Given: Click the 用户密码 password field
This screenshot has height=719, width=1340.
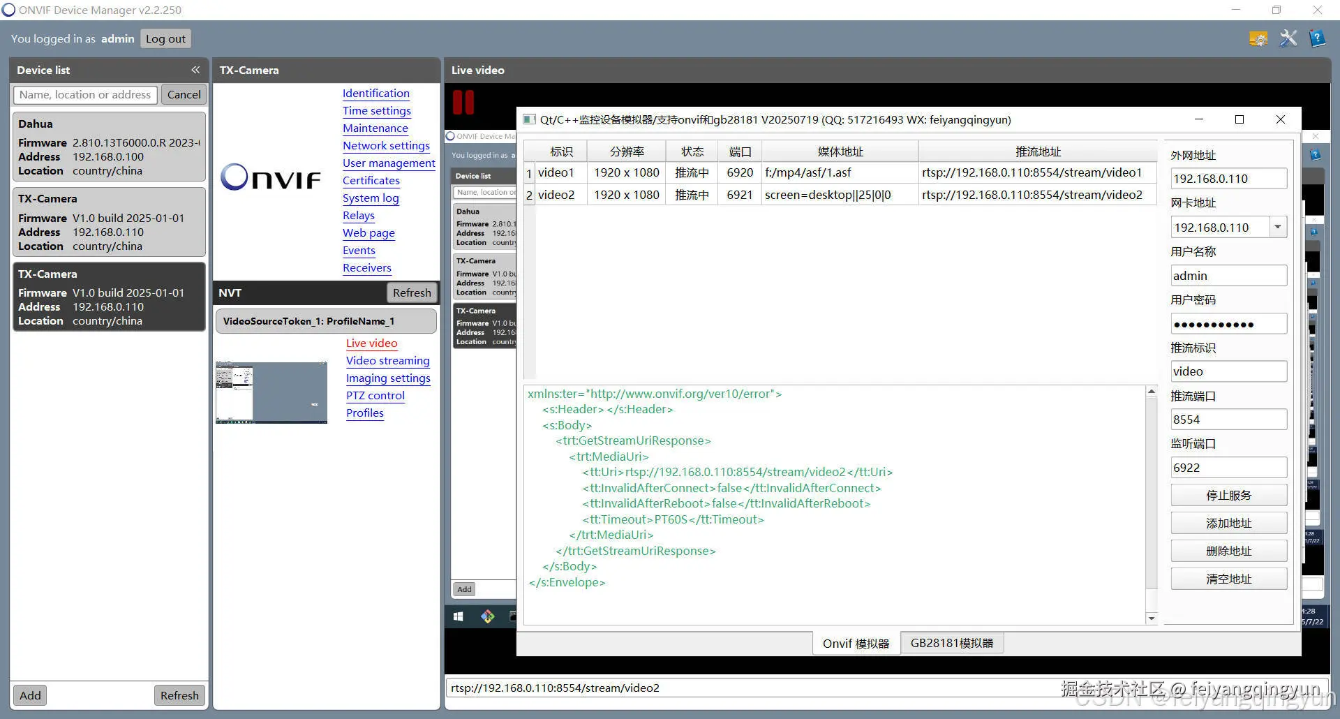Looking at the screenshot, I should tap(1228, 324).
